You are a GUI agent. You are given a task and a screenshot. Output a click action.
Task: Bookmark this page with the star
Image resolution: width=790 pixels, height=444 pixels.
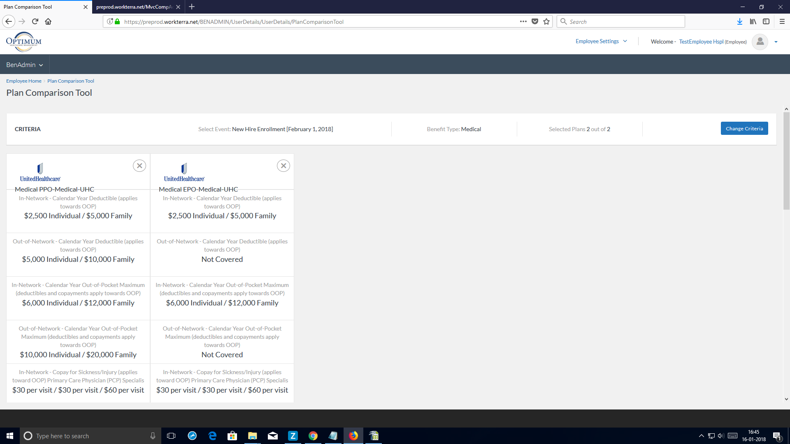(547, 21)
